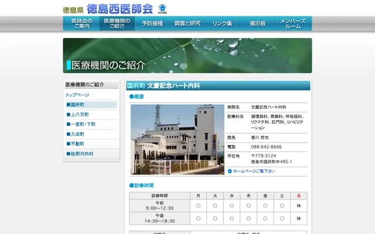
Task: Choose 一宮町・下町 from sidebar list
Action: 83,125
